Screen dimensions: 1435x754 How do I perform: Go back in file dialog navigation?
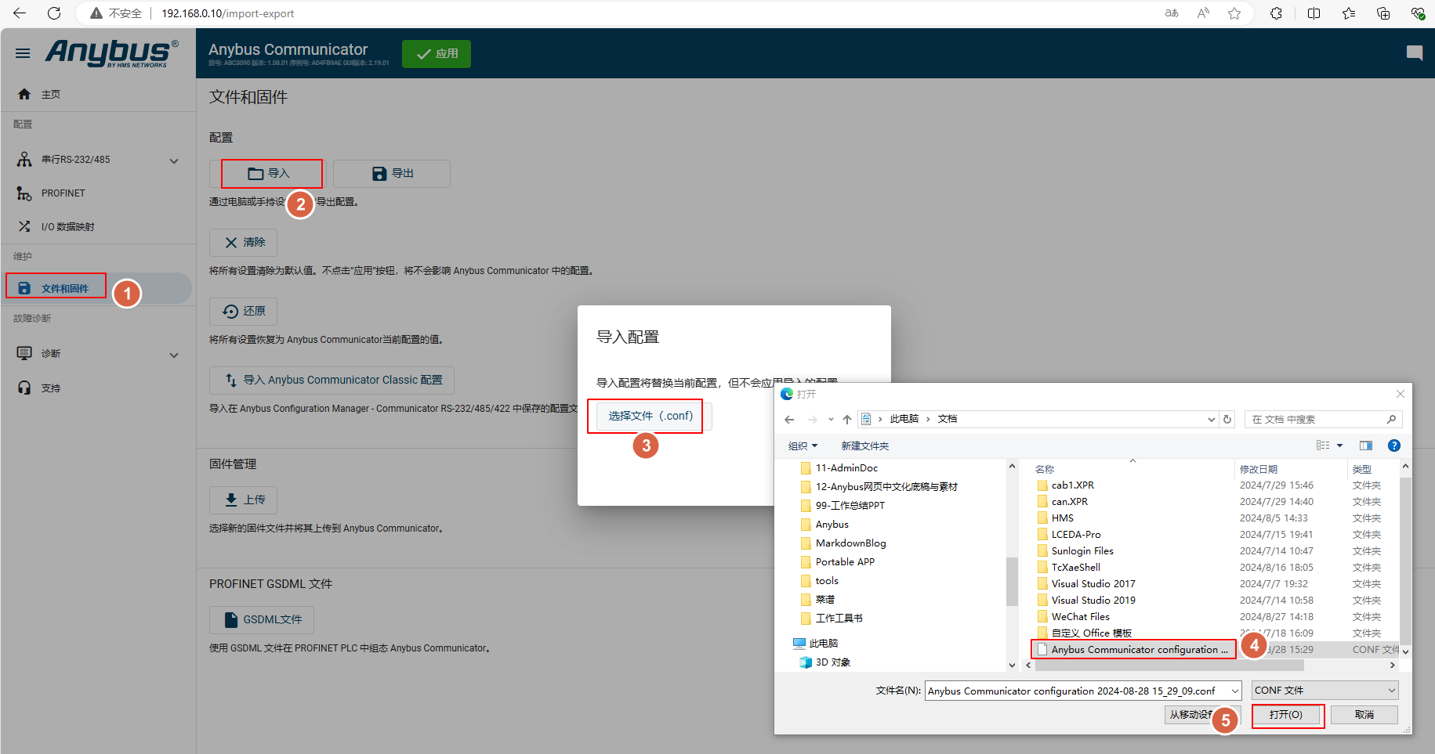[x=789, y=420]
